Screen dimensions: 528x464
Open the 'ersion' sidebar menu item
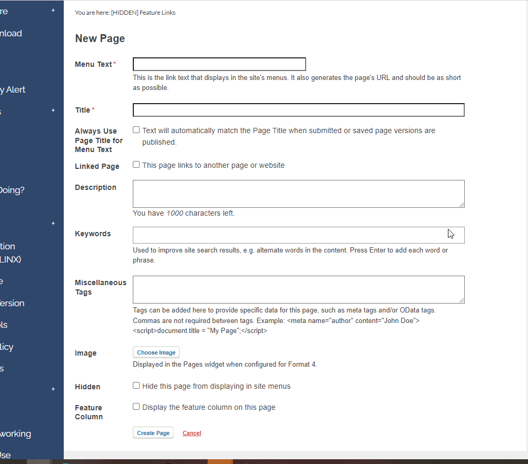click(x=12, y=303)
